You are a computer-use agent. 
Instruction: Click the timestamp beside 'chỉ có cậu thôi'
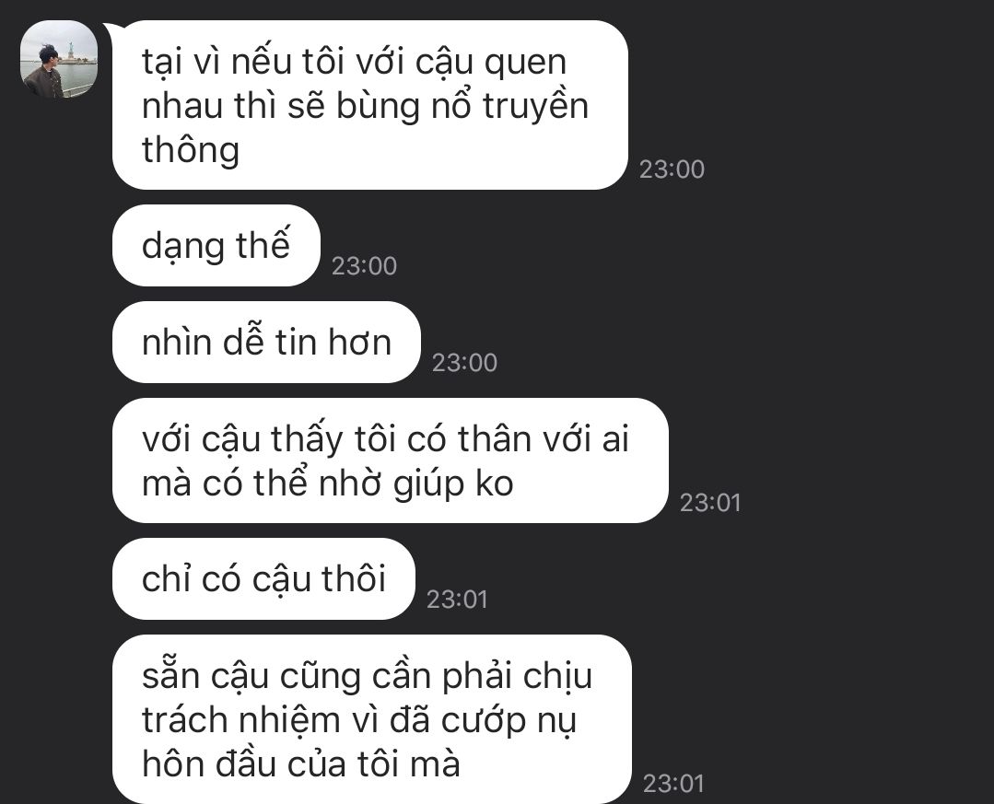456,600
